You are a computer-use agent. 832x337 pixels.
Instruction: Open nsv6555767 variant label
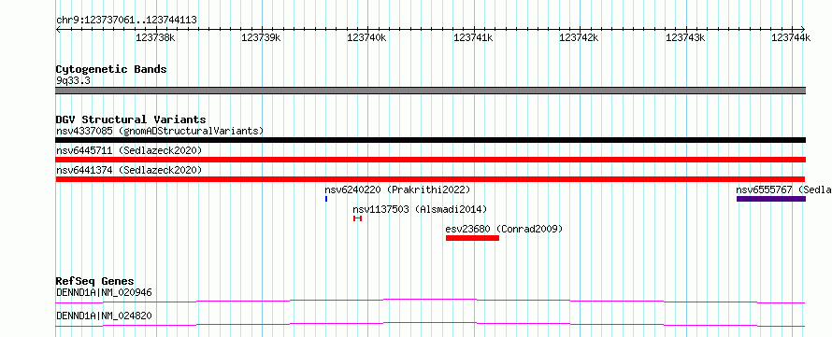(783, 190)
